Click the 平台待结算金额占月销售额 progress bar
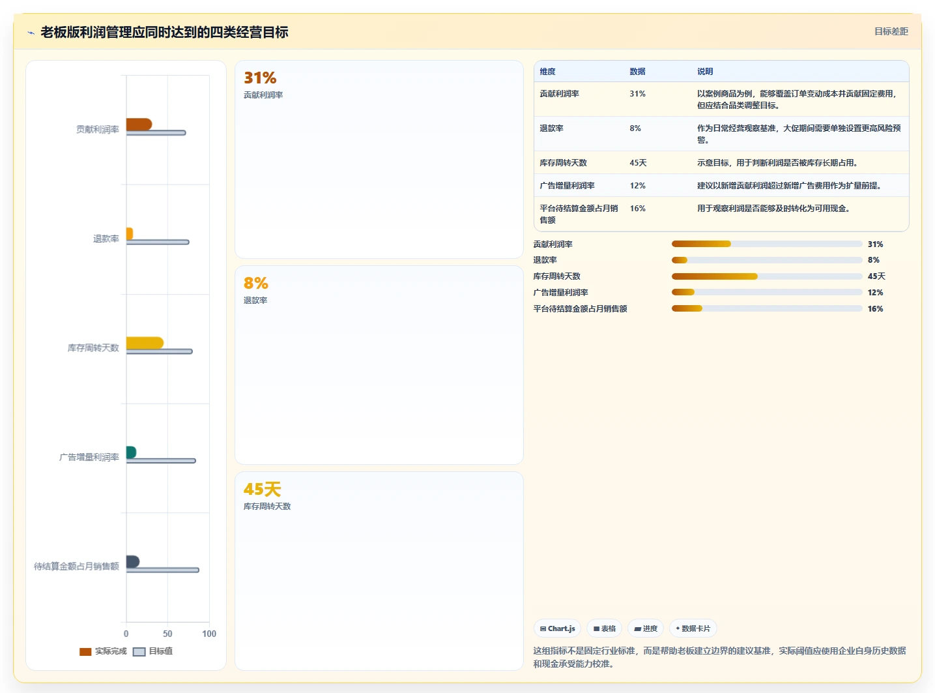 click(x=767, y=308)
